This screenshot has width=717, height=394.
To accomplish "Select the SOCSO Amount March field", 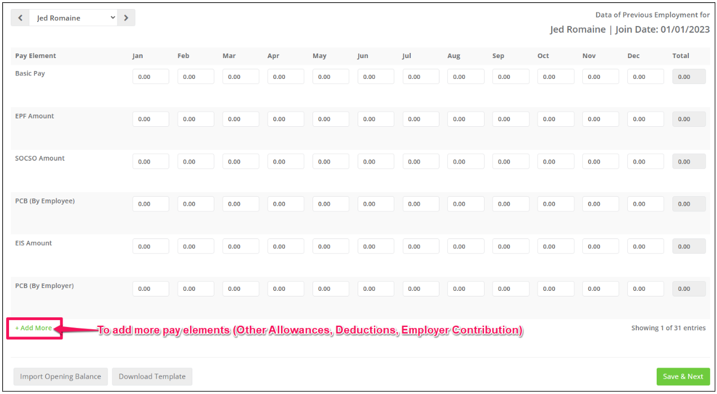I will 241,161.
